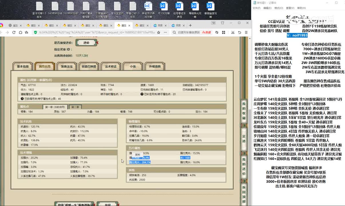Image resolution: width=345 pixels, height=206 pixels.
Task: Open Notepad 格式(O) menu
Action: click(x=279, y=8)
